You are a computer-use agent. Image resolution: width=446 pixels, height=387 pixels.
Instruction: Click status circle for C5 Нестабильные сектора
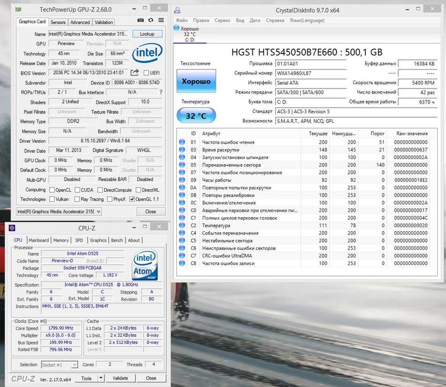pyautogui.click(x=182, y=240)
